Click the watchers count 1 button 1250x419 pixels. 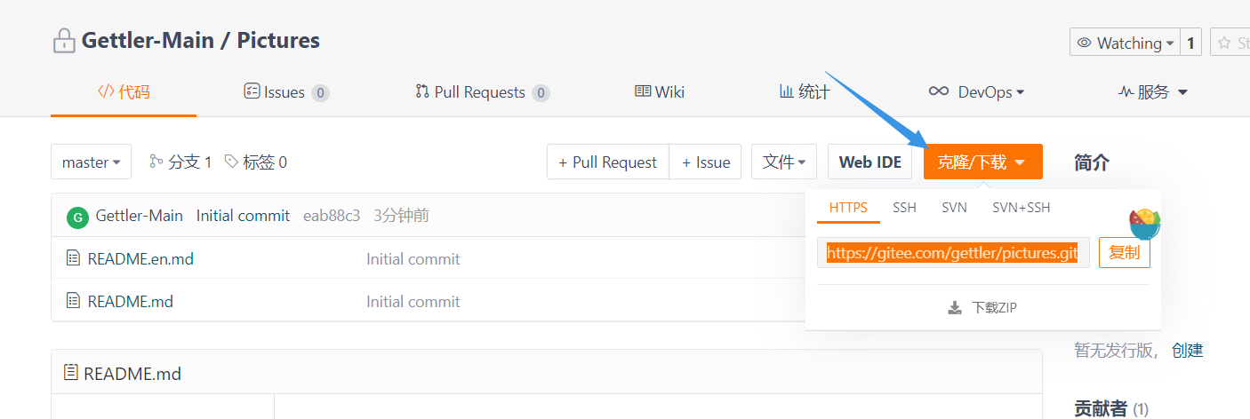pyautogui.click(x=1191, y=43)
